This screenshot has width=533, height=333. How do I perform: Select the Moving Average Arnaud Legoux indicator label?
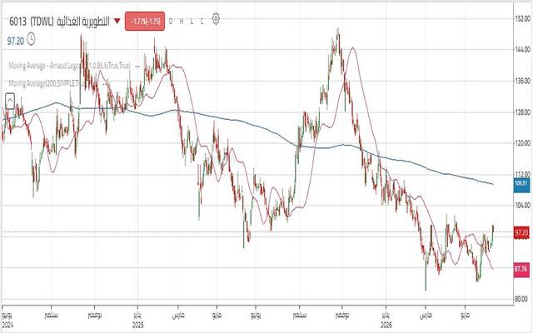(69, 66)
